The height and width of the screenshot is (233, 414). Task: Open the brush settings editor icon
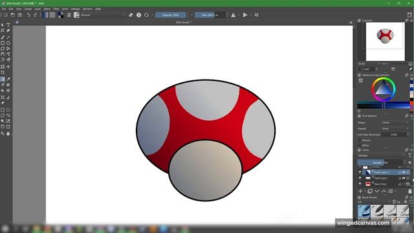[69, 15]
